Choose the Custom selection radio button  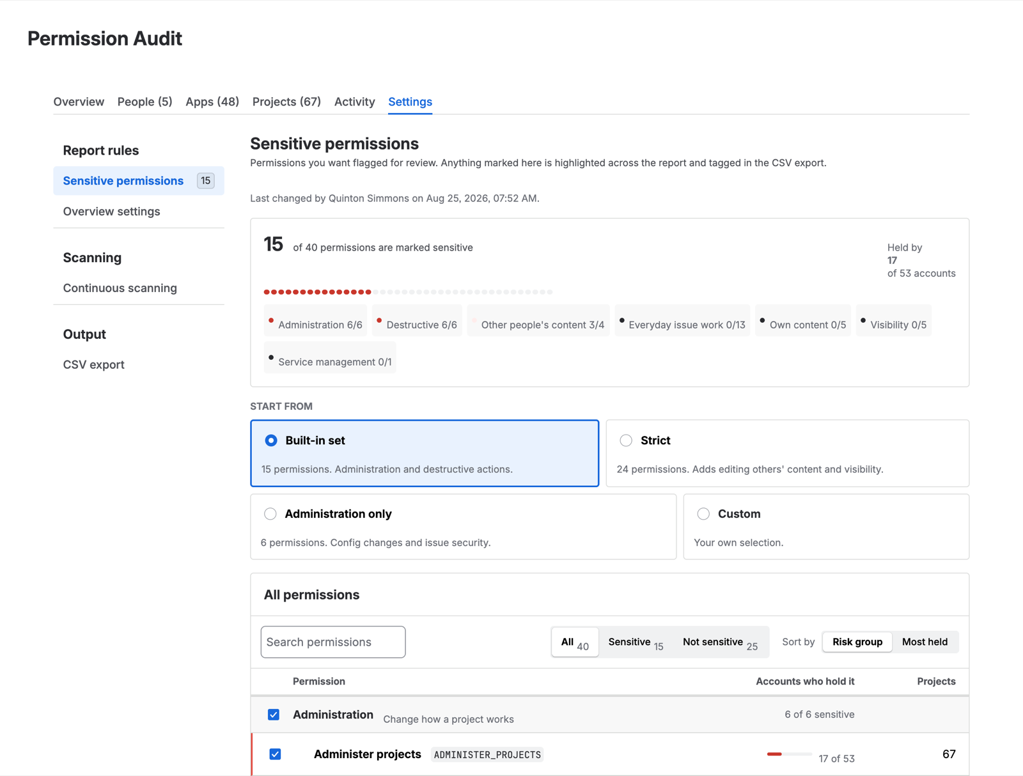[x=703, y=514]
